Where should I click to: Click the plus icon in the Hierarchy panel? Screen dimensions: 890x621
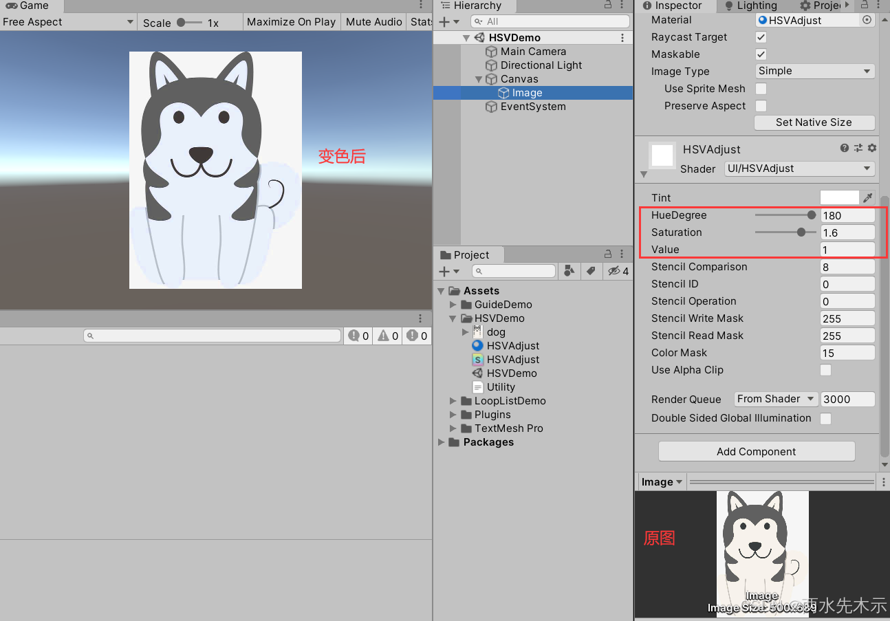[x=444, y=21]
